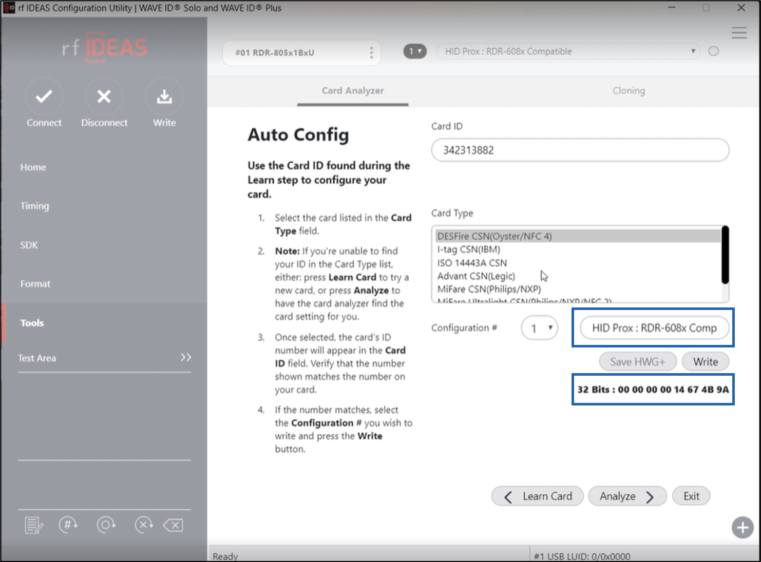Select the Tools menu item
This screenshot has height=562, width=761.
pyautogui.click(x=32, y=323)
